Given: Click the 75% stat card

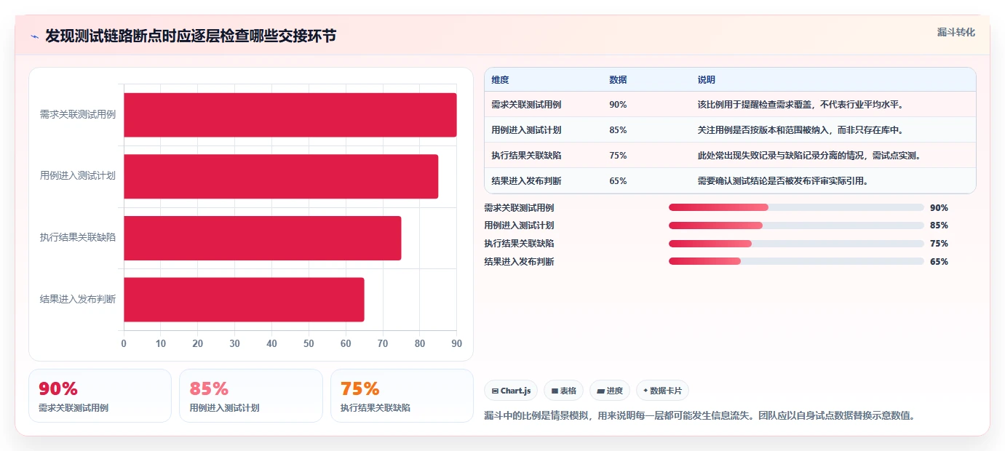Looking at the screenshot, I should (x=402, y=396).
